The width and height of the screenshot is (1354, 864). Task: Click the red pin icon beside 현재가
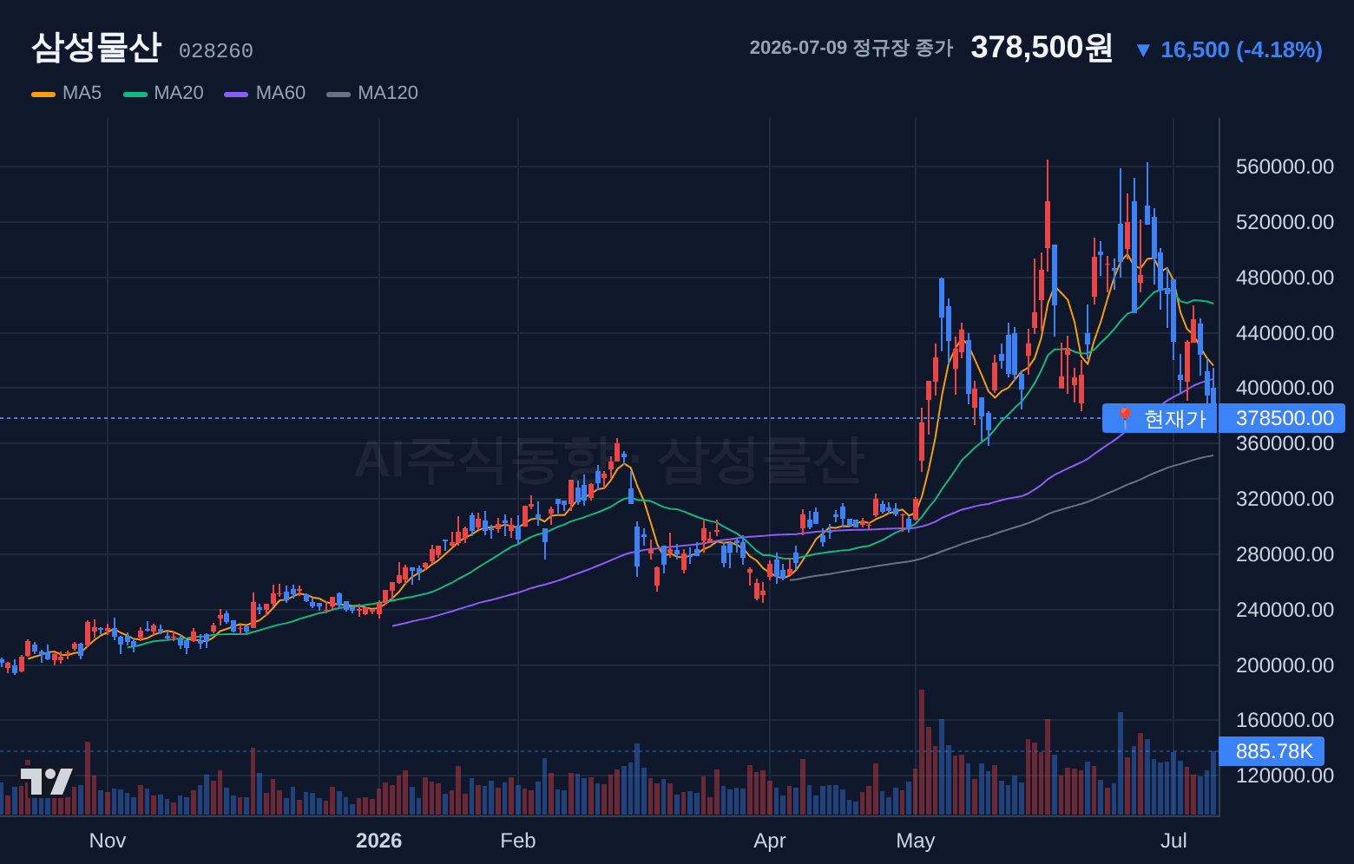click(1125, 418)
